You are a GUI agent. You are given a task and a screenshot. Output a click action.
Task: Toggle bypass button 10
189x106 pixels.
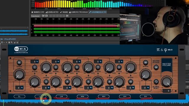tap(131, 82)
